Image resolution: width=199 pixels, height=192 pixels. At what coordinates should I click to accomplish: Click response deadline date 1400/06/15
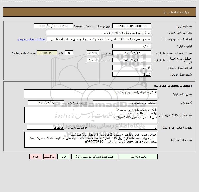click(132, 53)
